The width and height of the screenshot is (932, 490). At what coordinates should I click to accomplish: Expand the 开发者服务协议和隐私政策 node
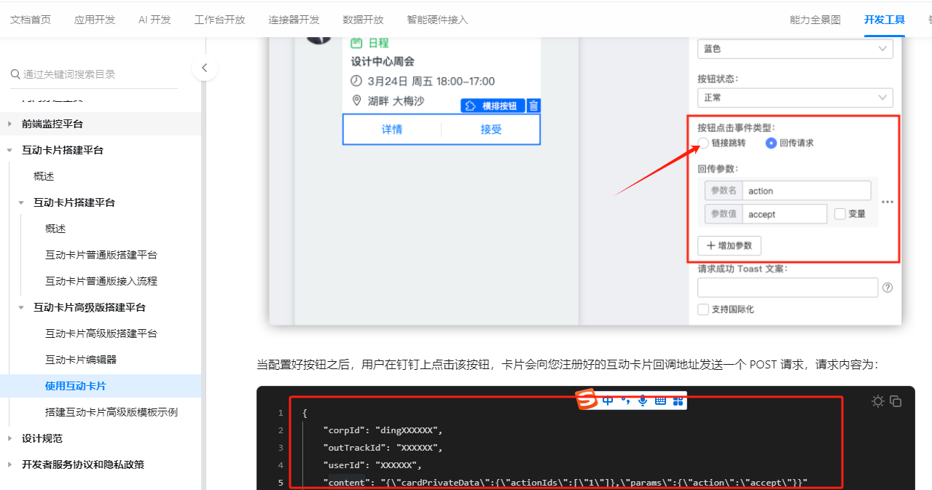[10, 465]
